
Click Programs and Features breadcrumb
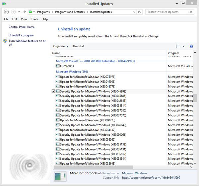tap(70, 12)
